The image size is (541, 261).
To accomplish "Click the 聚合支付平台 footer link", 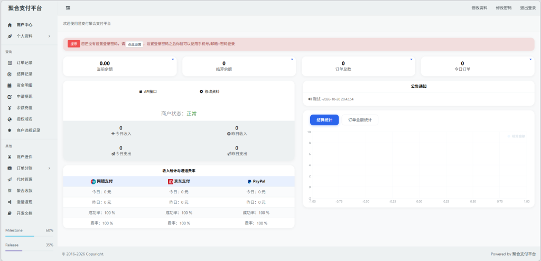I will [524, 254].
